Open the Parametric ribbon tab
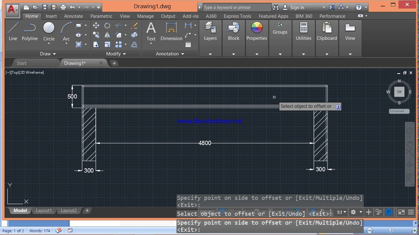Screen dimensions: 419x235 pyautogui.click(x=101, y=16)
